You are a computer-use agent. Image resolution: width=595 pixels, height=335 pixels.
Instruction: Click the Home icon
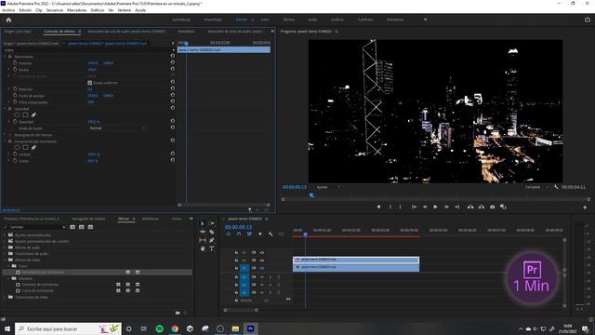click(8, 20)
